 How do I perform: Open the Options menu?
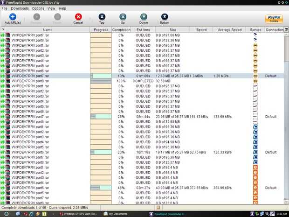(38, 8)
